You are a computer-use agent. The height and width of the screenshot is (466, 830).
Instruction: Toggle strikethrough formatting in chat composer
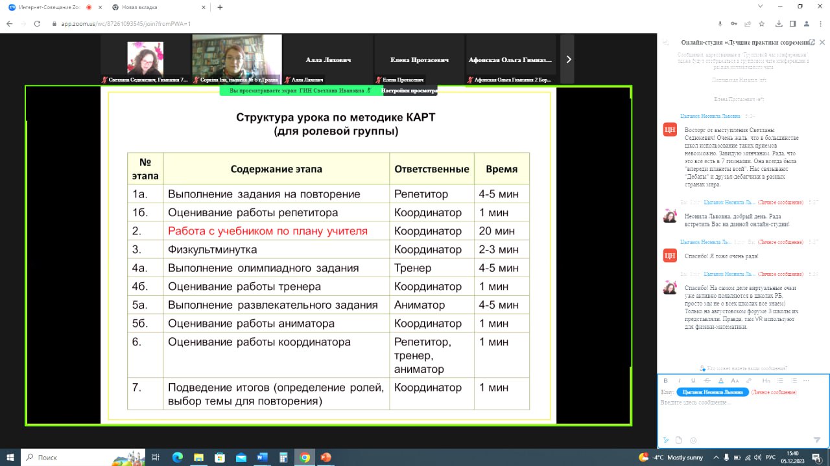coord(707,381)
